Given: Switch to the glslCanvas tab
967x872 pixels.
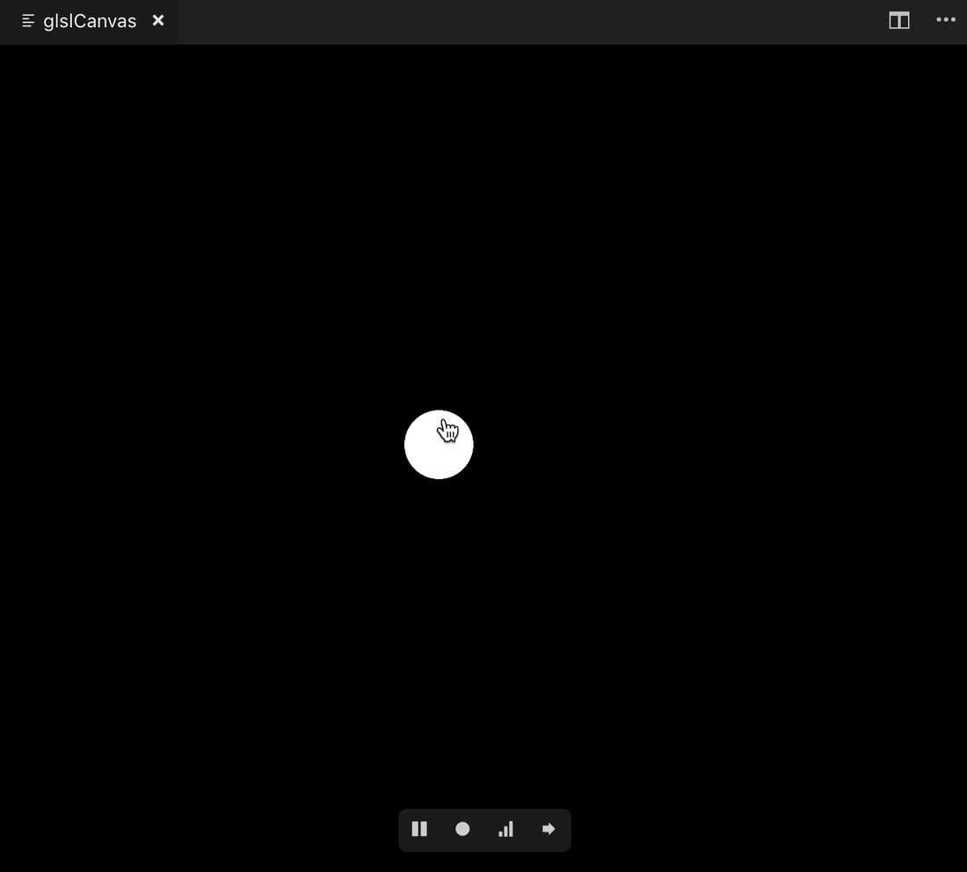Looking at the screenshot, I should [88, 20].
